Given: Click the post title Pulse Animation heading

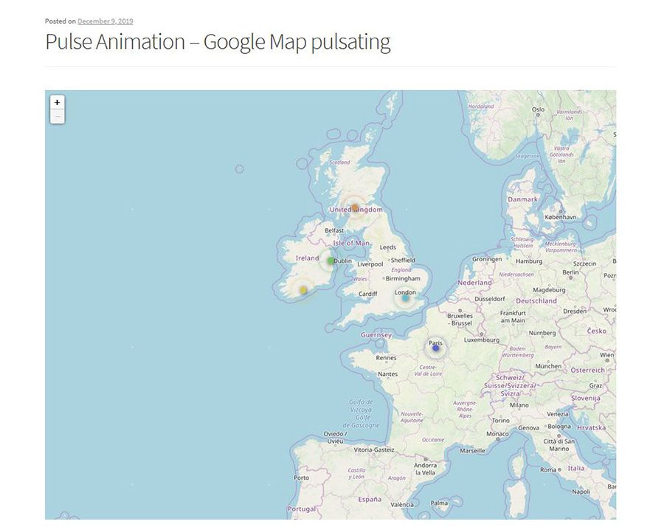Looking at the screenshot, I should [x=218, y=41].
